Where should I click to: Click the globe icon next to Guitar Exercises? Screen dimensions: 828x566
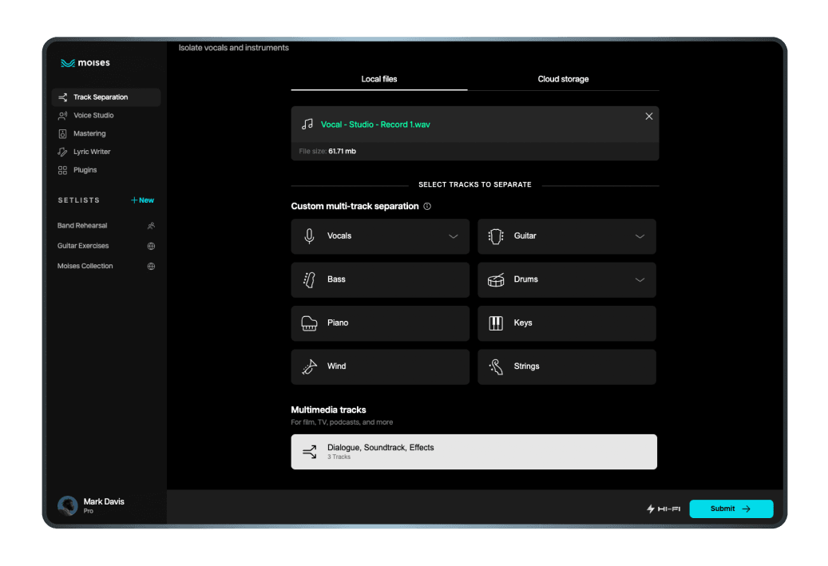pos(151,246)
